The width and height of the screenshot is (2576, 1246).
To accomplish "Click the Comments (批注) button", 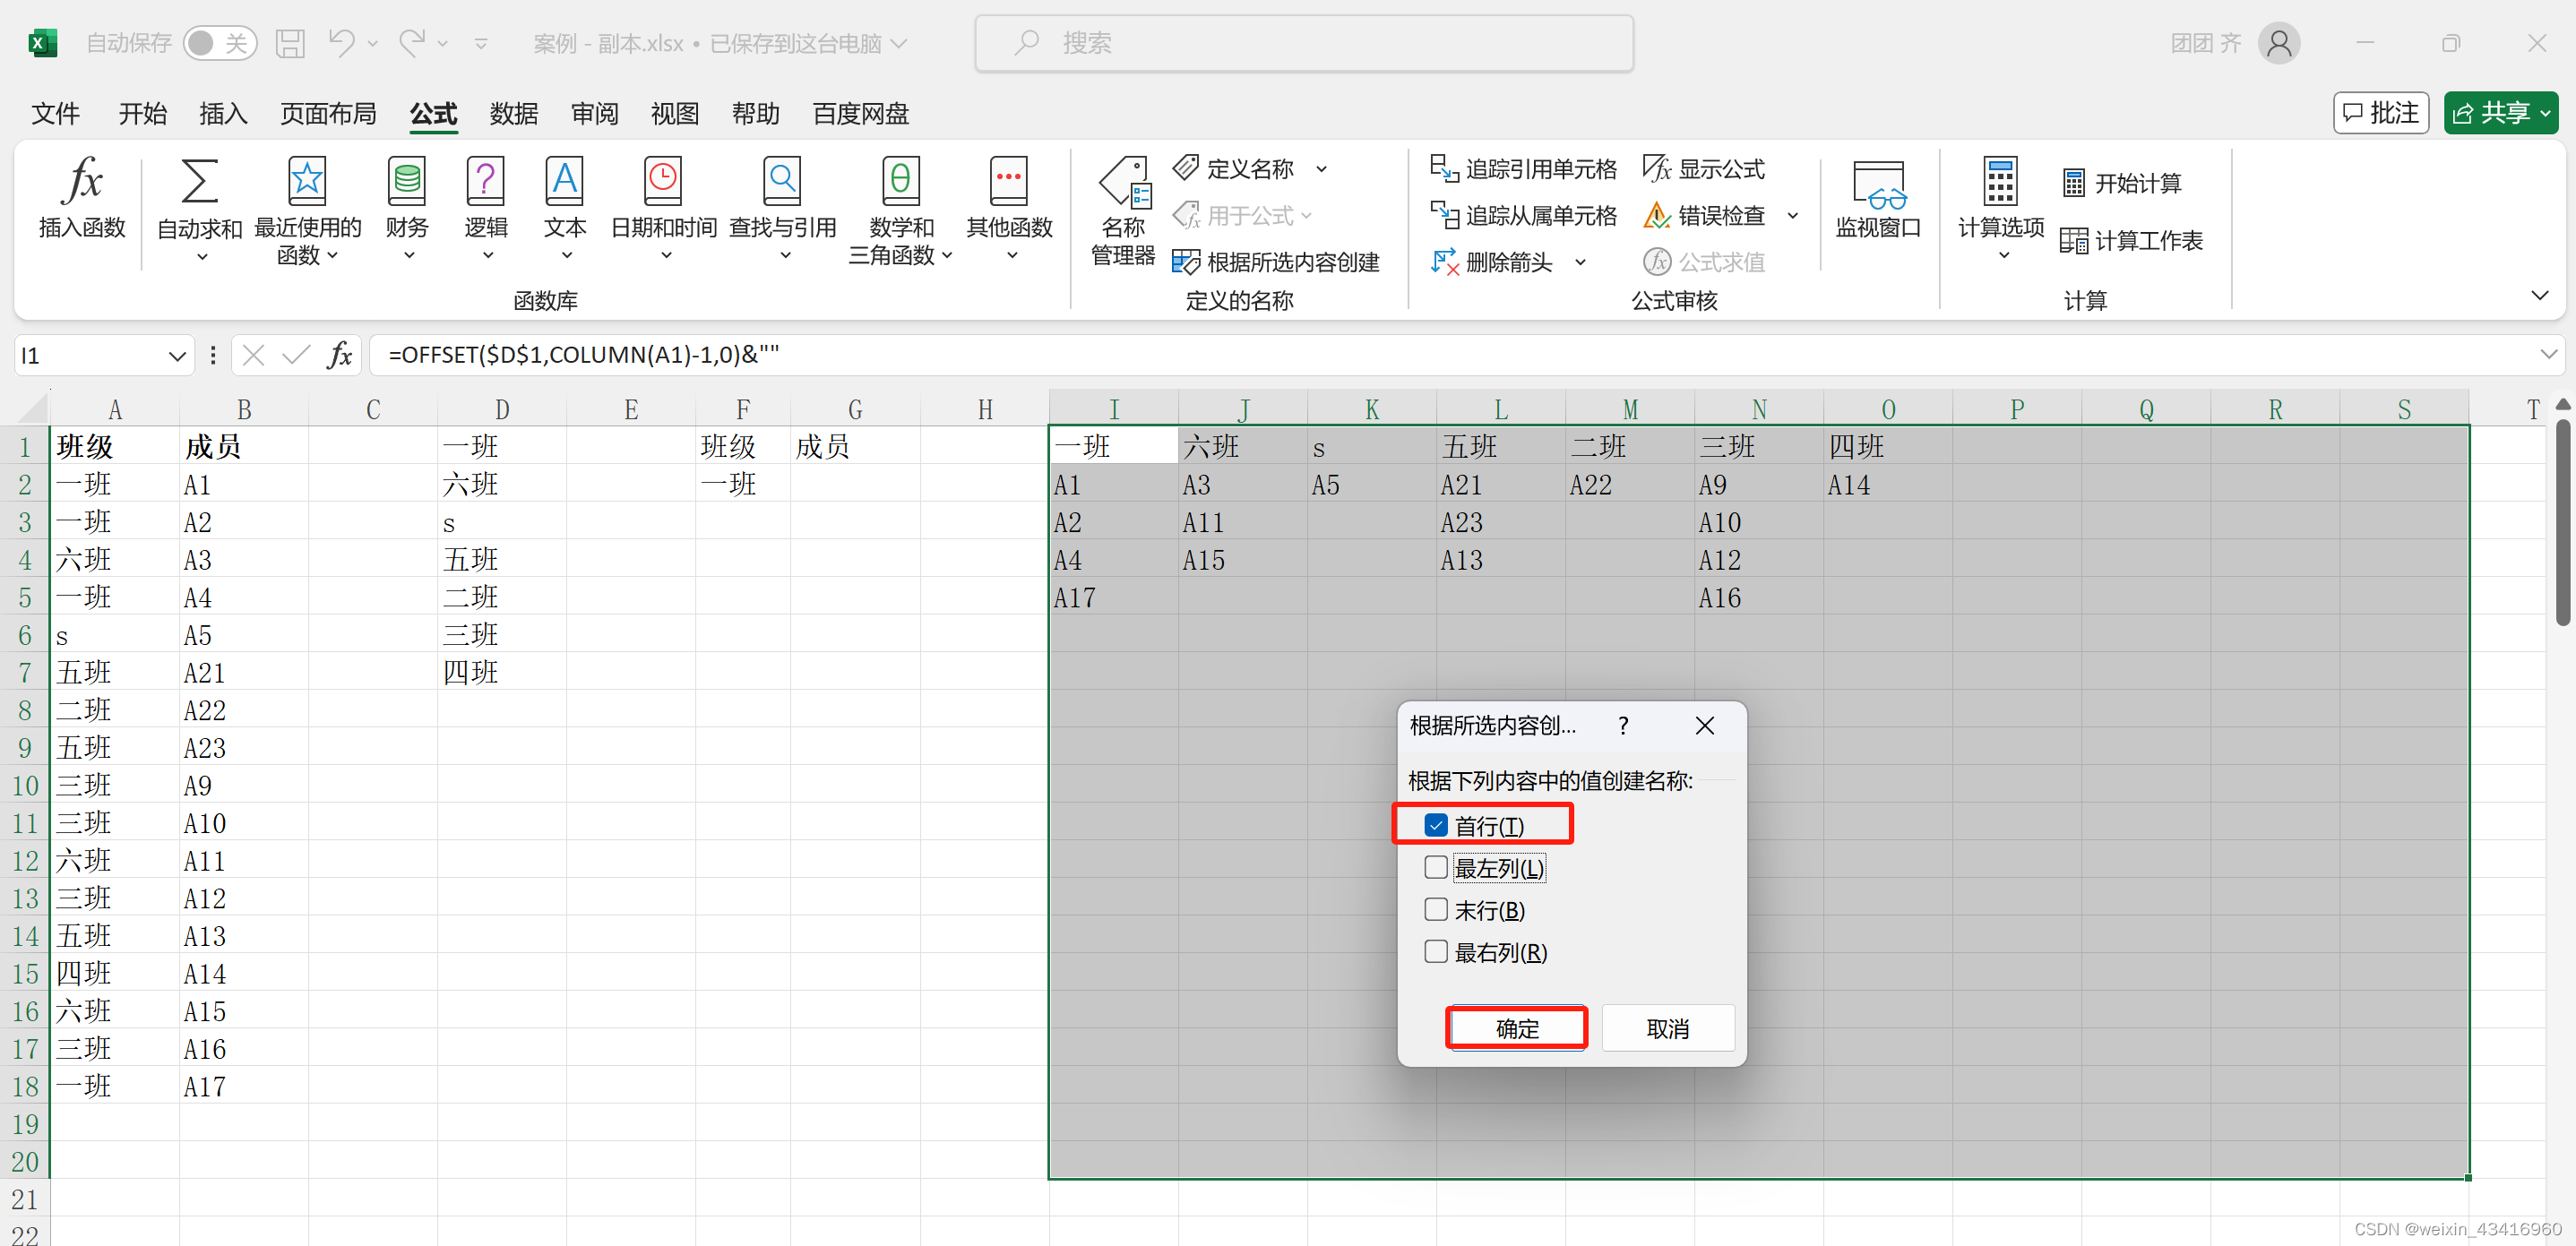I will point(2381,113).
